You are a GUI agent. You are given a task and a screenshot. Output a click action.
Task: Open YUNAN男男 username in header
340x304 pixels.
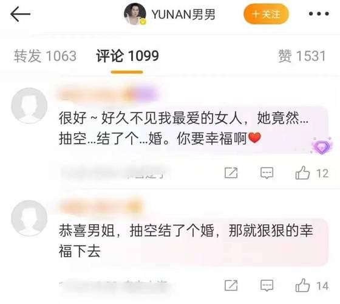tap(183, 15)
